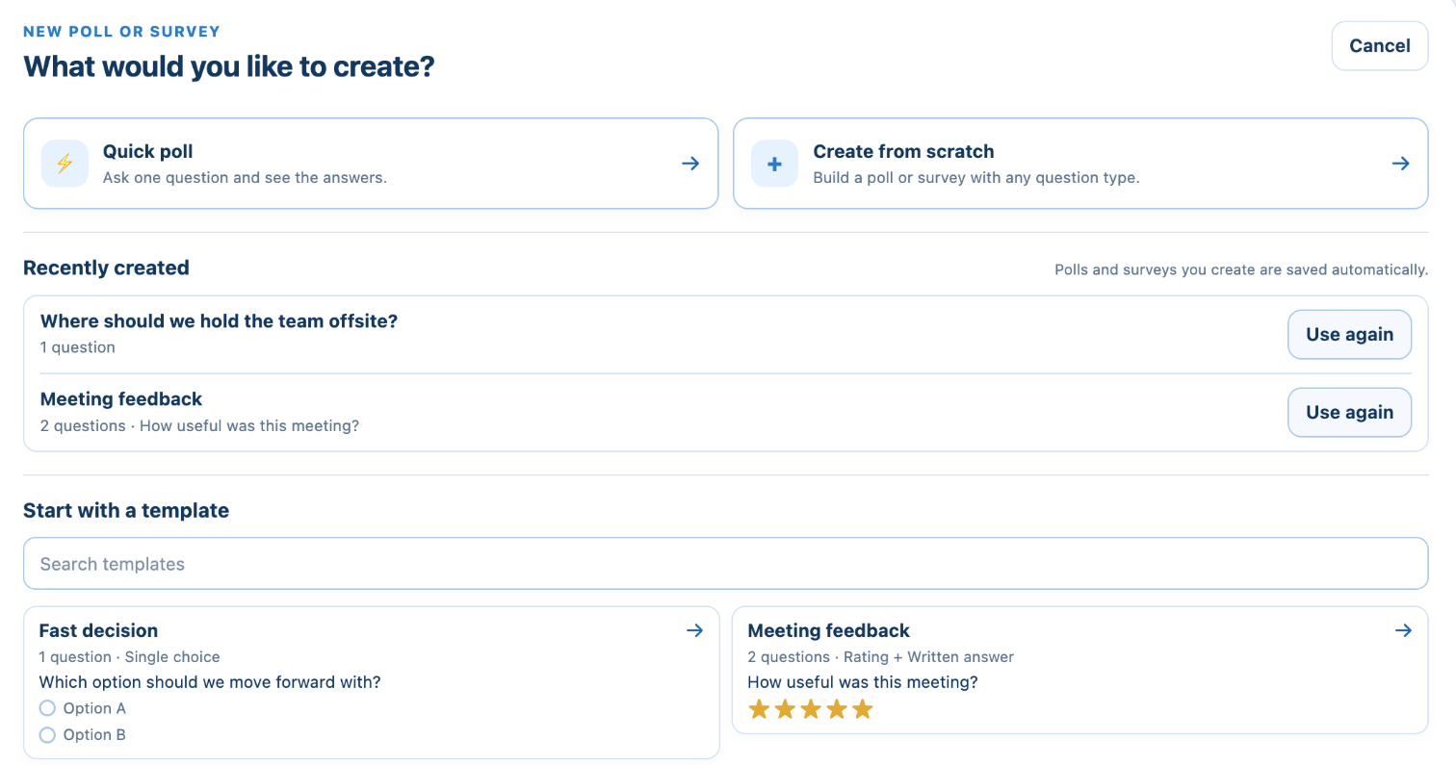The image size is (1456, 765).
Task: Click '2 questions · Rating + Written answer' text
Action: click(x=881, y=657)
